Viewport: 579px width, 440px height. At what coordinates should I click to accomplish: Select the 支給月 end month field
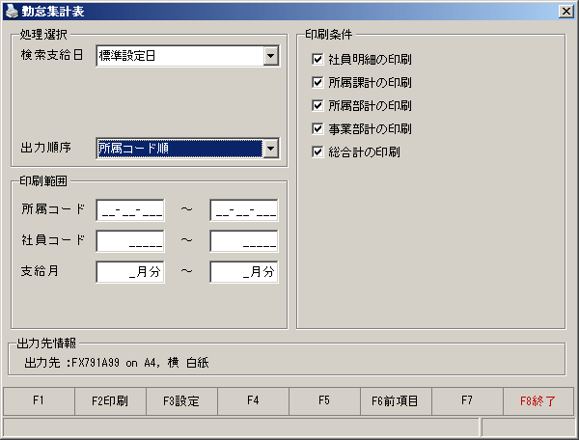tap(244, 272)
